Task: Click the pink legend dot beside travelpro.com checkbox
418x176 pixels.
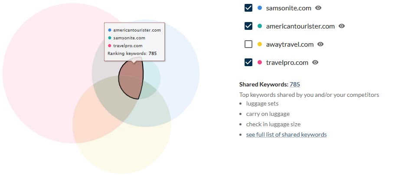Action: pos(259,62)
